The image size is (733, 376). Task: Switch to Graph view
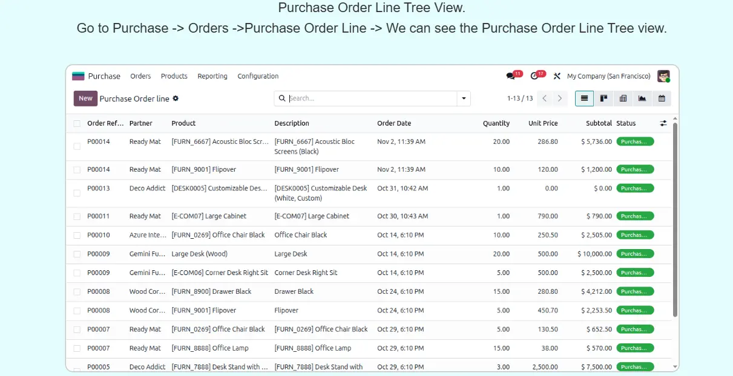pyautogui.click(x=642, y=99)
